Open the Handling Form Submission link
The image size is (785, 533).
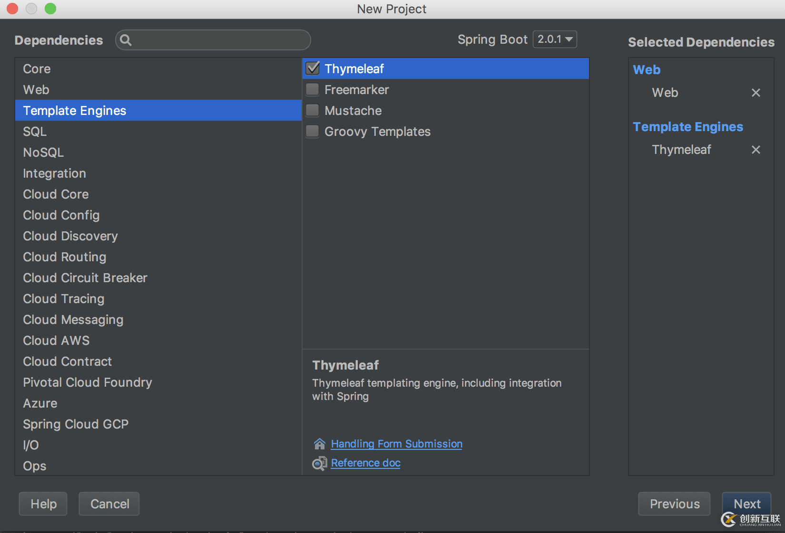[x=397, y=444]
